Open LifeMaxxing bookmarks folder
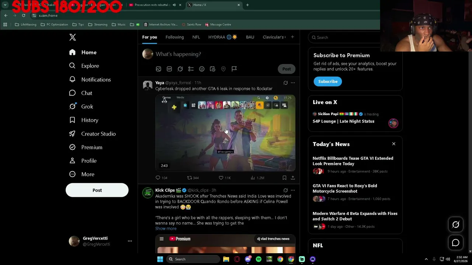The height and width of the screenshot is (265, 472). 25,25
